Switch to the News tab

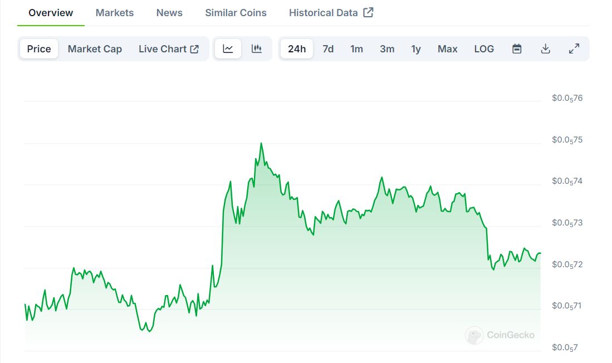coord(169,13)
